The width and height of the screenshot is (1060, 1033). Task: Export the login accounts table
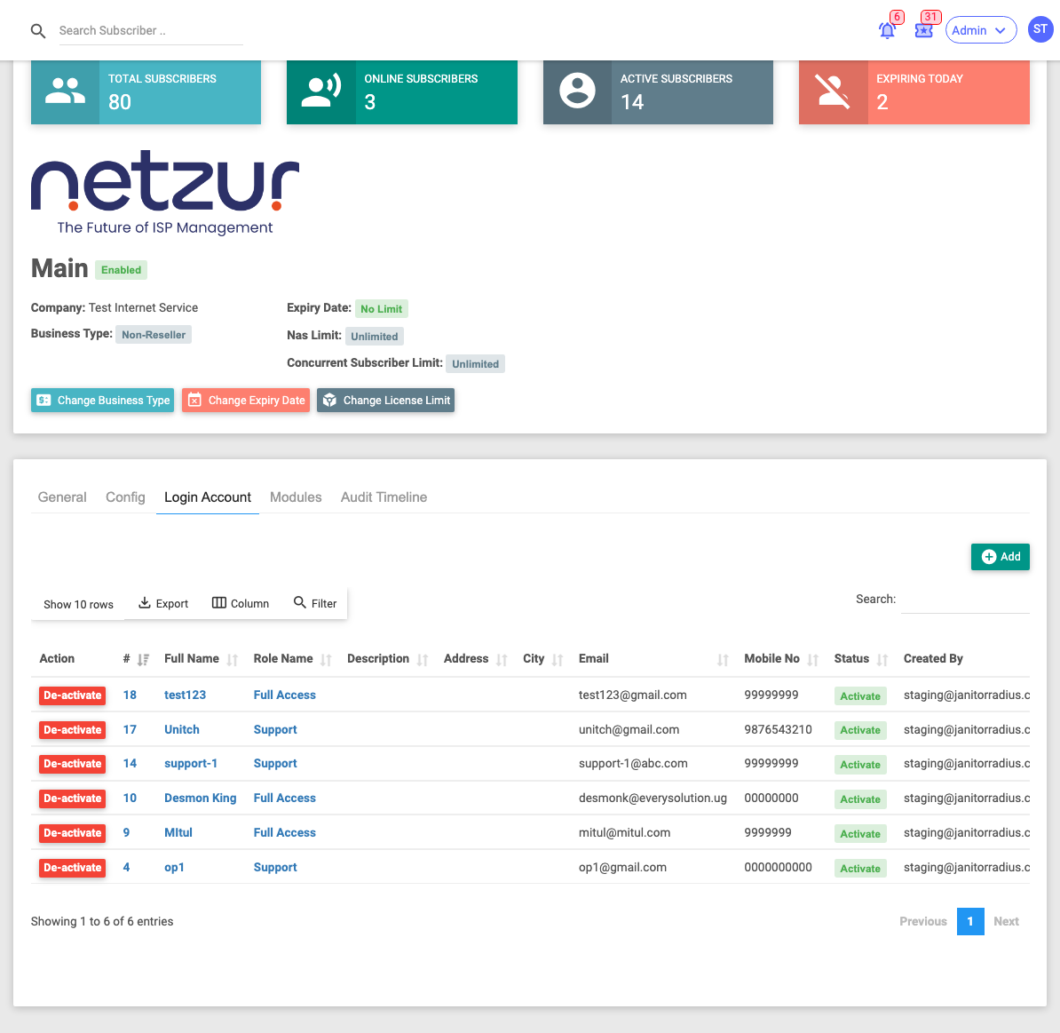coord(163,603)
